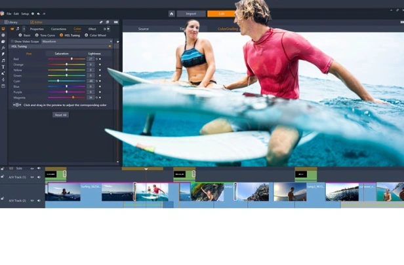The height and width of the screenshot is (265, 404).
Task: Open the fx effects tool in the sidebar
Action: coord(3,48)
